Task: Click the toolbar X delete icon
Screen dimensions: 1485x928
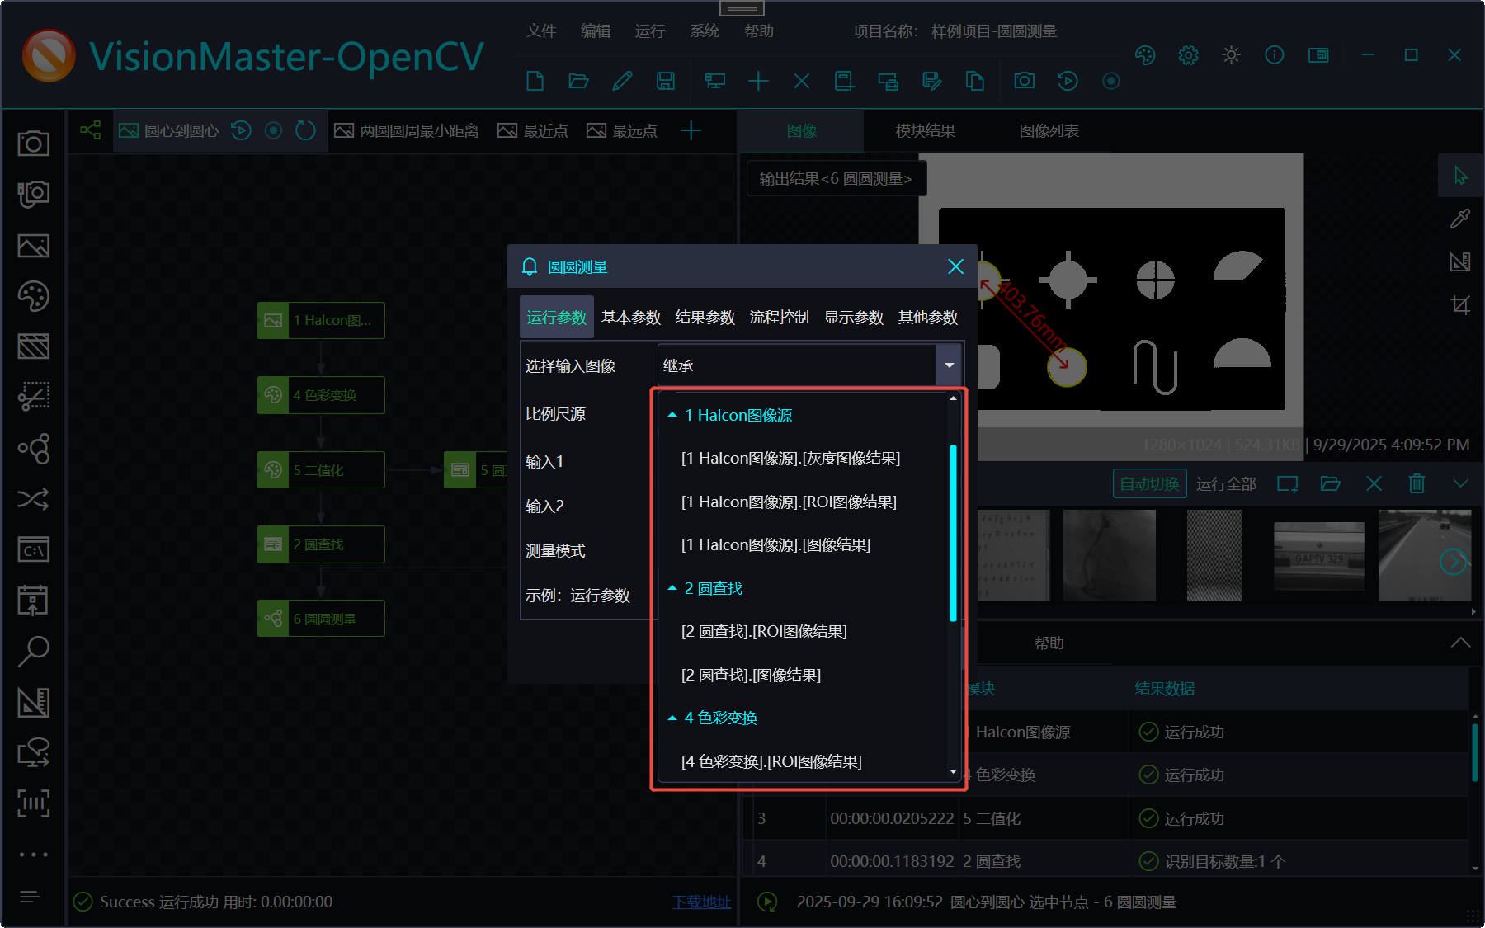Action: pos(802,81)
